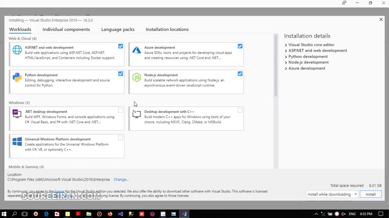Click the .NET desktop development icon

pos(17,114)
